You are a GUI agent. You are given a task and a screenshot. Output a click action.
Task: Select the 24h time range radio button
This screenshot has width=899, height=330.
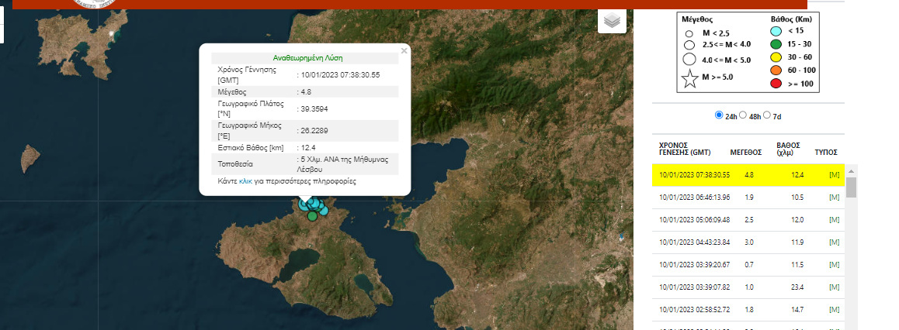click(718, 115)
